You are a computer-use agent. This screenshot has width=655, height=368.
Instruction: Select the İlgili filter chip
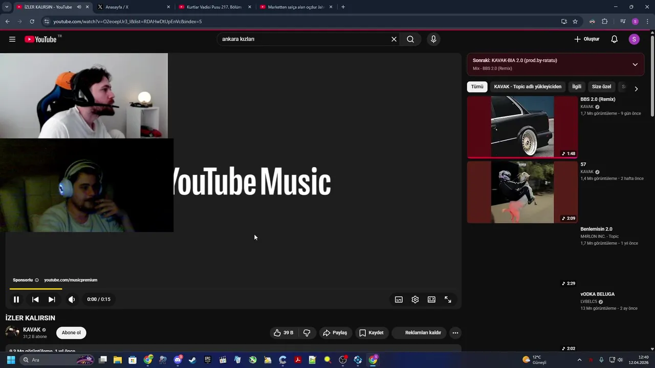click(x=577, y=87)
